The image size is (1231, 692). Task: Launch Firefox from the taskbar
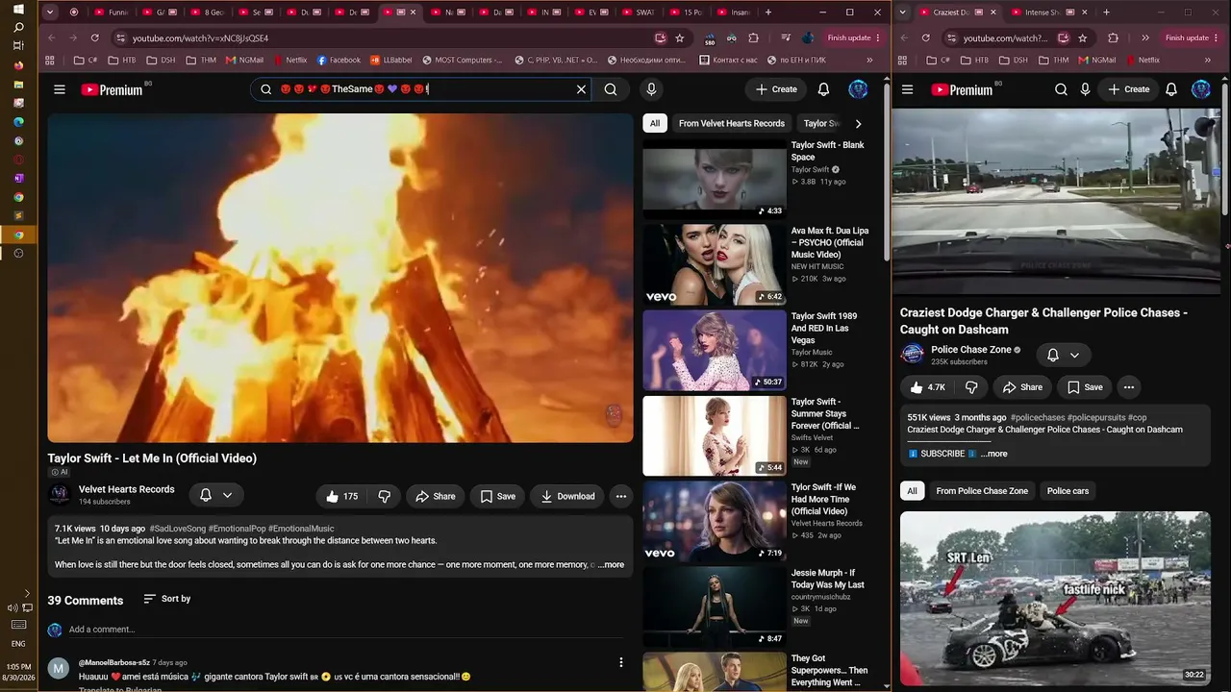[18, 66]
